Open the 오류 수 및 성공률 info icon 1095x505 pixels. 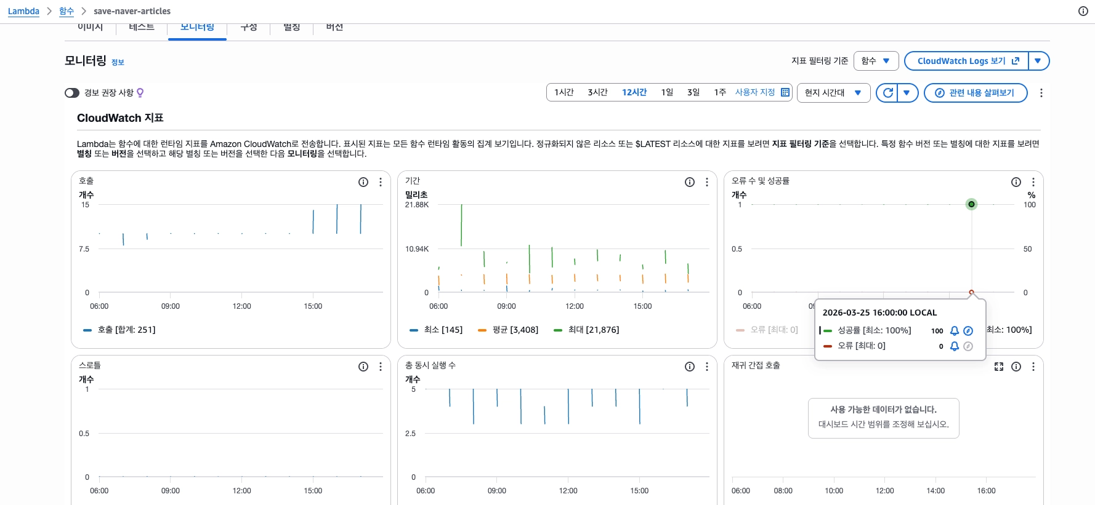click(x=1016, y=182)
